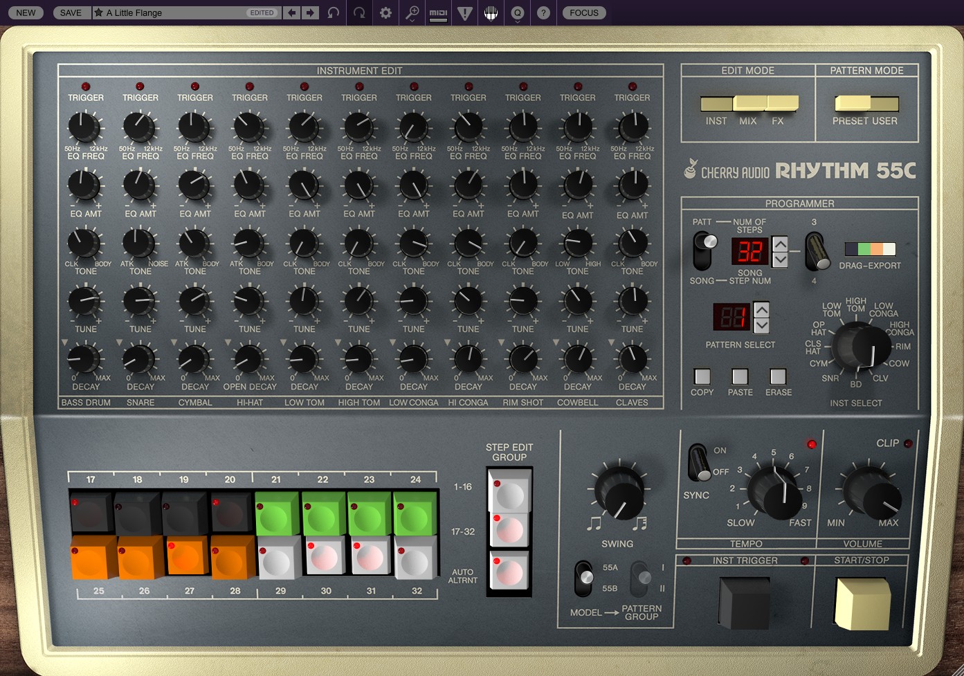
Task: Decrease number of steps with down arrow
Action: tap(780, 259)
